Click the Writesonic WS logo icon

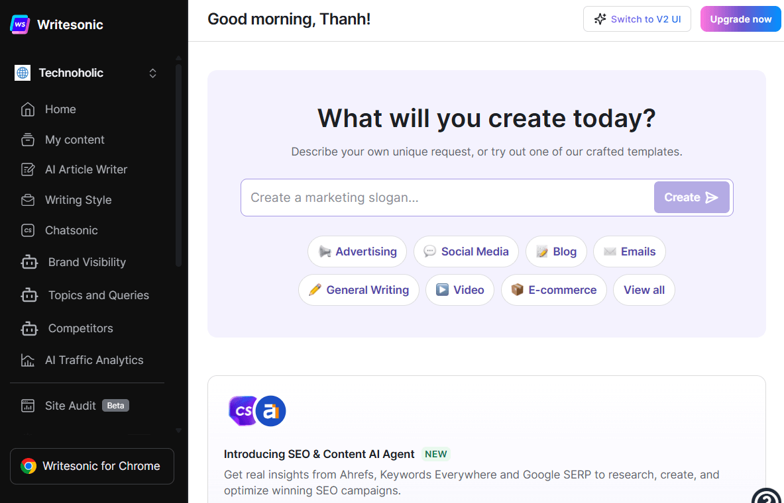pyautogui.click(x=20, y=24)
